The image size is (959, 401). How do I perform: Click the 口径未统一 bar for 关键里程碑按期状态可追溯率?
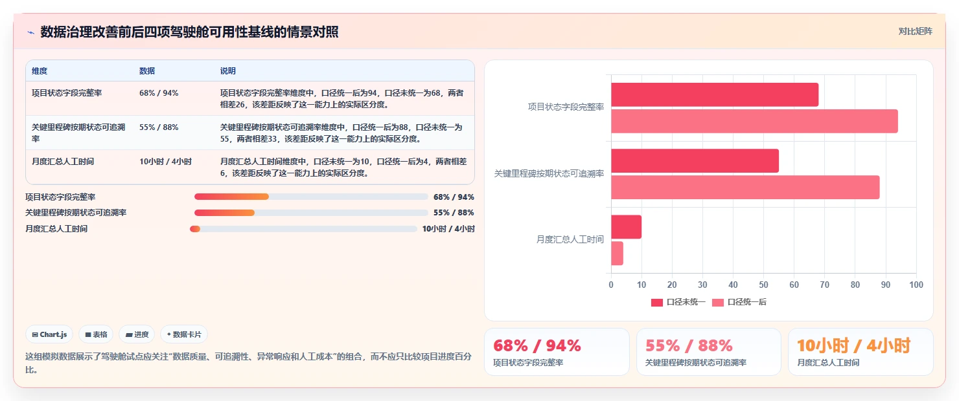695,160
